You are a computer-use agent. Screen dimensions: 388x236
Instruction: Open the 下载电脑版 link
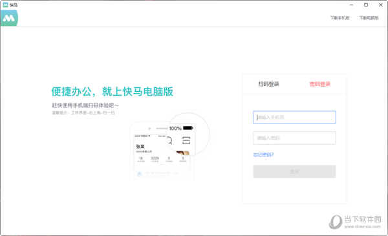369,18
